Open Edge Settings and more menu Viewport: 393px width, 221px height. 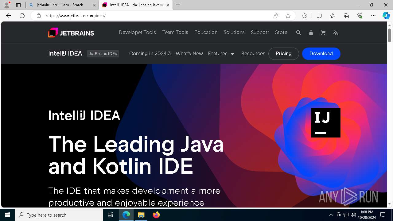point(373,16)
